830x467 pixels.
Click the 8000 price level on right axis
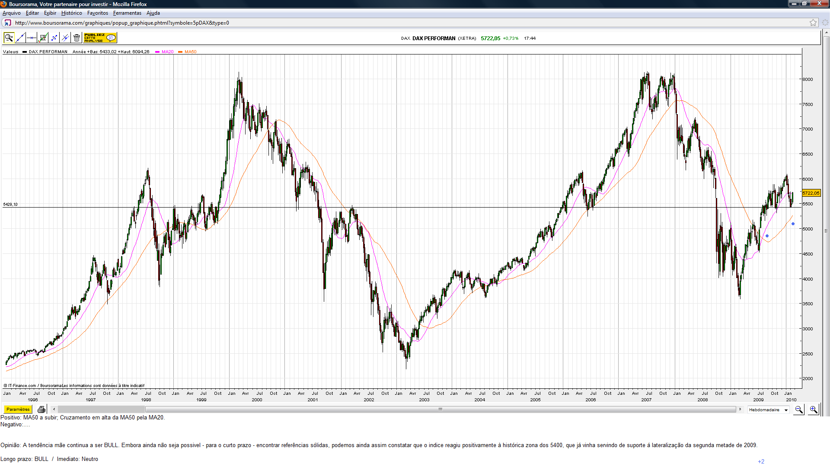click(808, 80)
